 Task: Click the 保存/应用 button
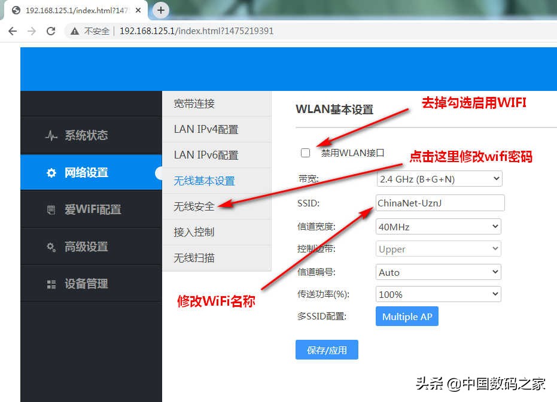(327, 350)
